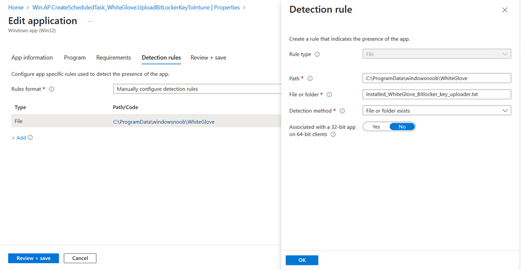Switch to the Program tab

click(75, 57)
